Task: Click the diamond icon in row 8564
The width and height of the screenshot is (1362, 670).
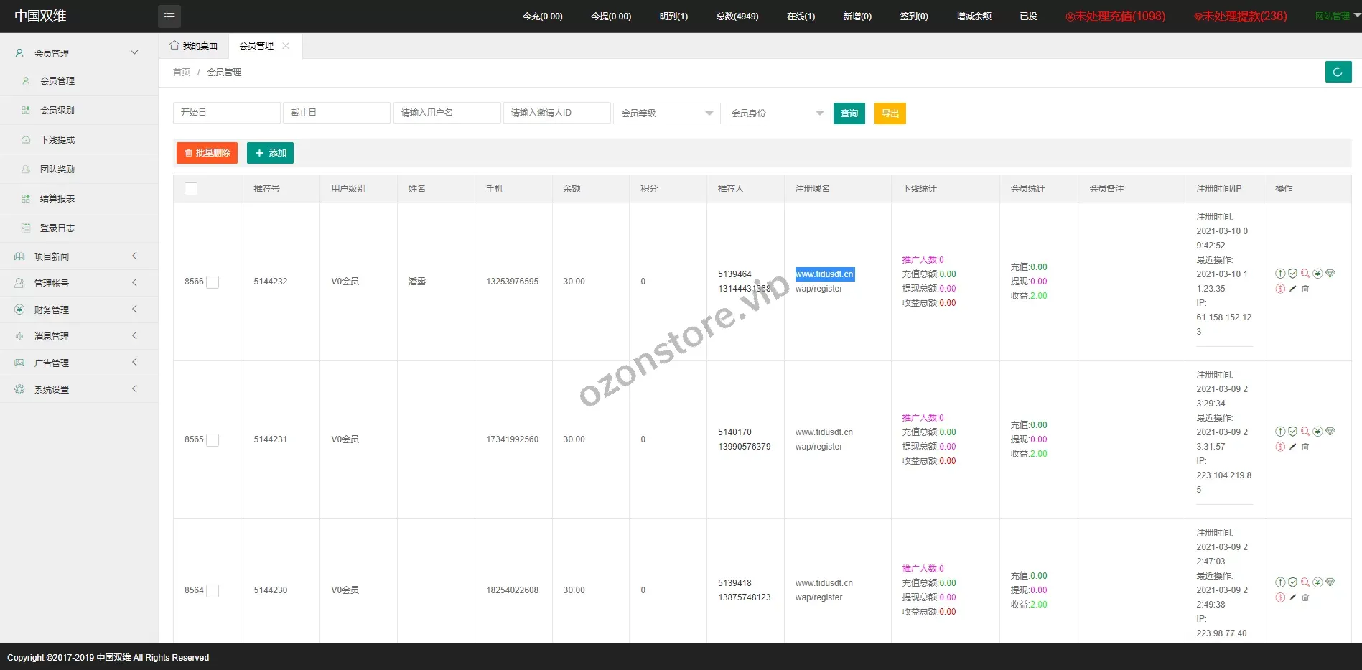Action: 1330,582
